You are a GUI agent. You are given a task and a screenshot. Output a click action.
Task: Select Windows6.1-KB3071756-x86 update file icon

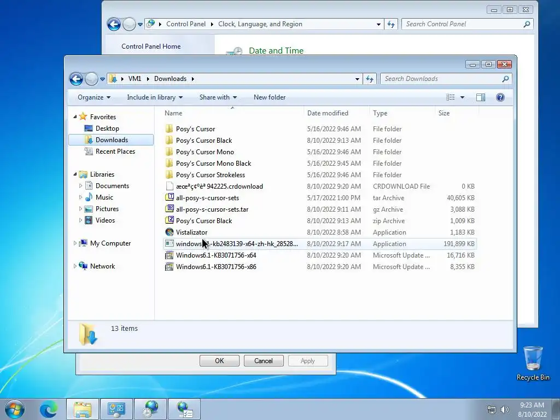pyautogui.click(x=170, y=266)
